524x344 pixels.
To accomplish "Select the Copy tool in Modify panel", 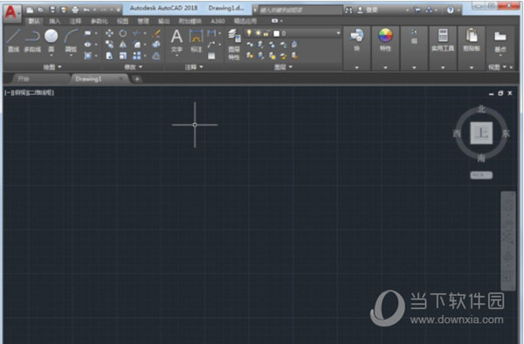I will (109, 44).
